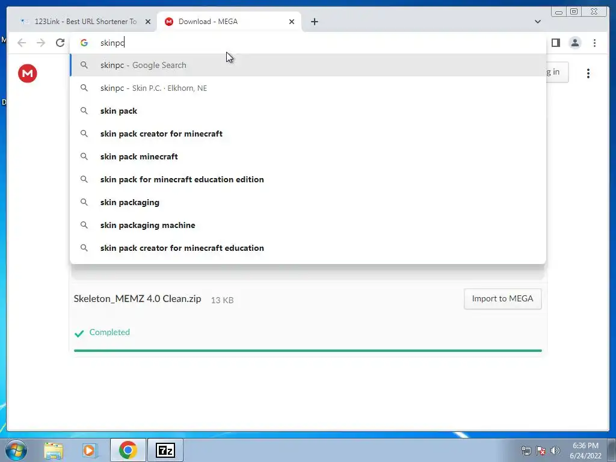Expand the tab search chevron
The height and width of the screenshot is (462, 616).
538,22
